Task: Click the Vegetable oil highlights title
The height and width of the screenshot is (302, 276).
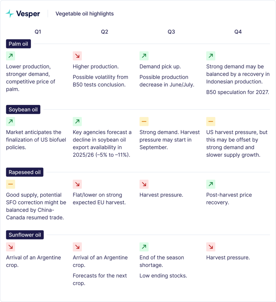Action: coord(85,14)
